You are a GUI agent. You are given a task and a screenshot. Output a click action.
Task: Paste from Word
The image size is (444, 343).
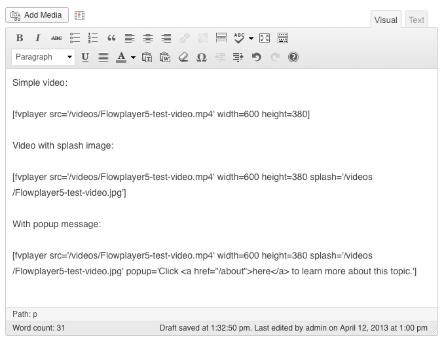[165, 57]
